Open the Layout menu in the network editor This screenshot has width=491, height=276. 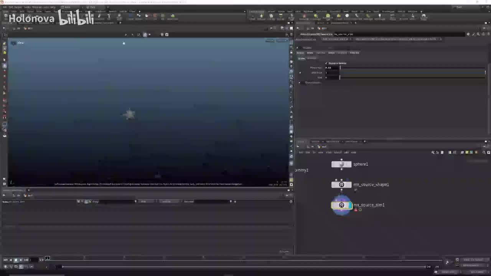pyautogui.click(x=338, y=152)
